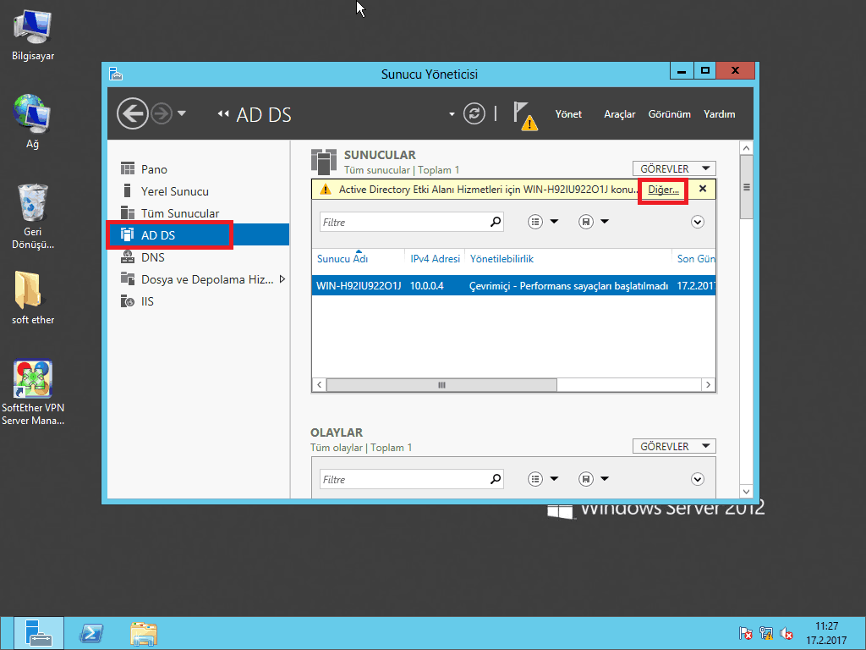866x650 pixels.
Task: Open the Yönet menu
Action: coord(568,114)
